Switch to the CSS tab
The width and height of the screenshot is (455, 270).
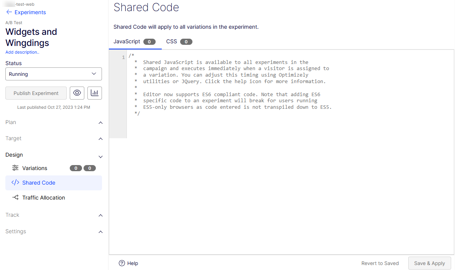pyautogui.click(x=171, y=41)
